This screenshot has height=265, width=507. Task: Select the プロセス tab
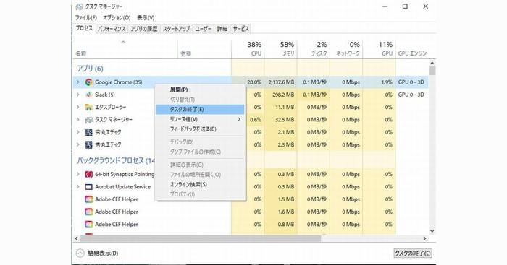point(85,28)
